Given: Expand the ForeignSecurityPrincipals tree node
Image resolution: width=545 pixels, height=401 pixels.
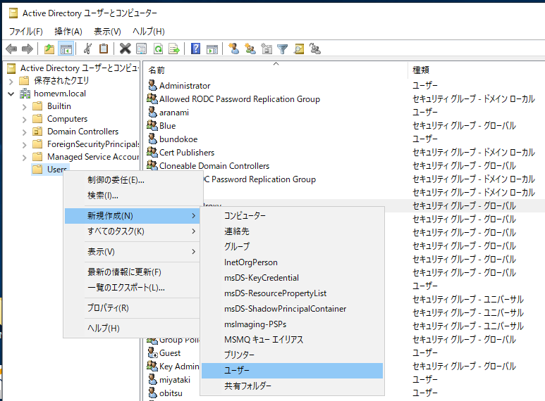Looking at the screenshot, I should coord(25,145).
